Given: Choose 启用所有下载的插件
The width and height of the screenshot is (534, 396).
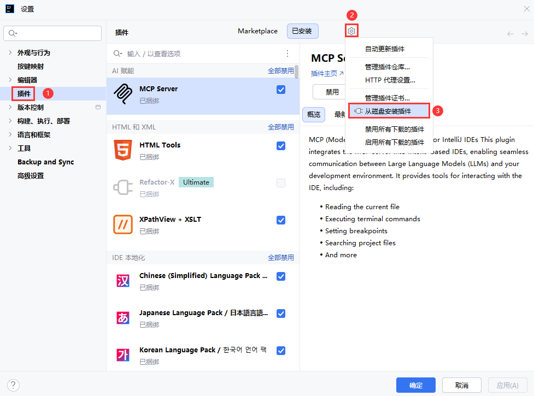Looking at the screenshot, I should 389,142.
